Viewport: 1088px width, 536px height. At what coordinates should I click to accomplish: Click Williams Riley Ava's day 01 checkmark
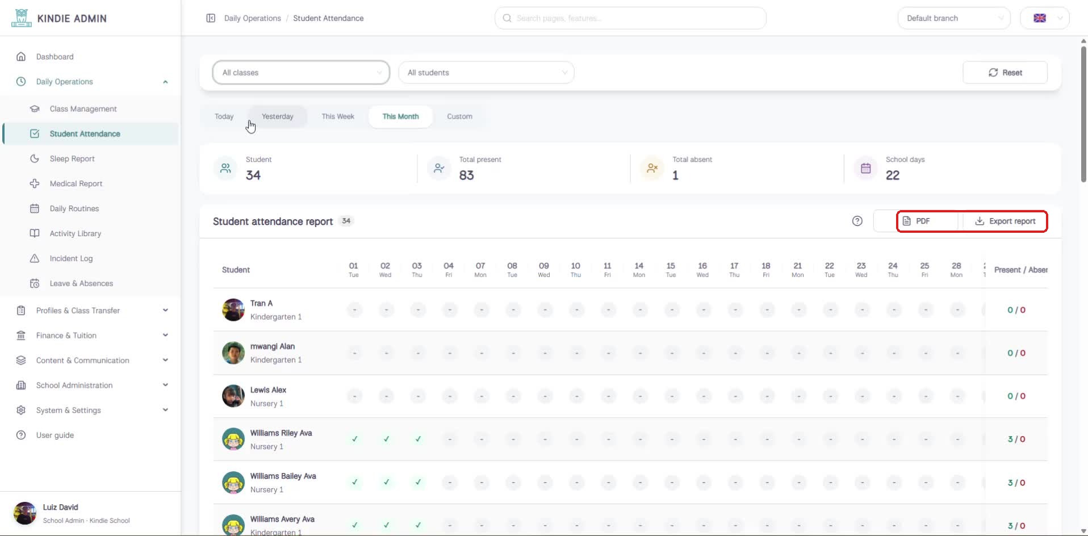(x=355, y=439)
